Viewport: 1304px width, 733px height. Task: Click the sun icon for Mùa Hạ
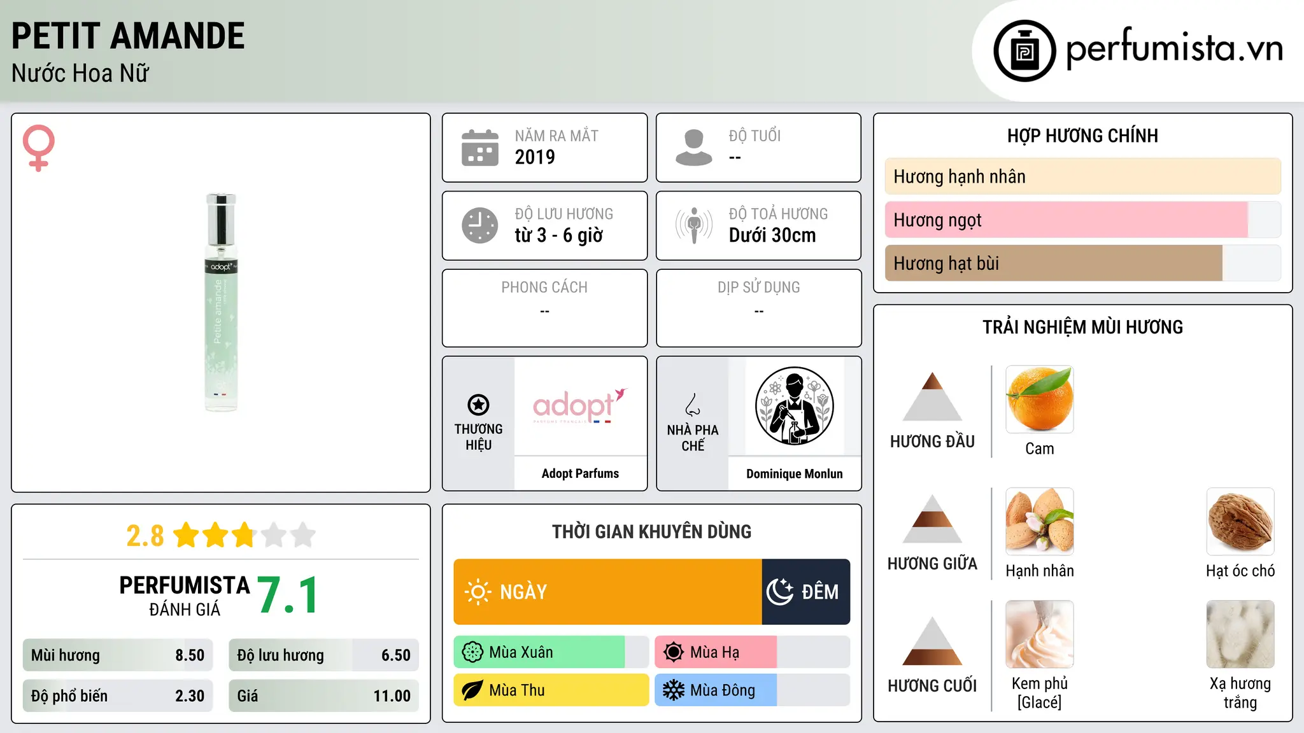pos(674,652)
